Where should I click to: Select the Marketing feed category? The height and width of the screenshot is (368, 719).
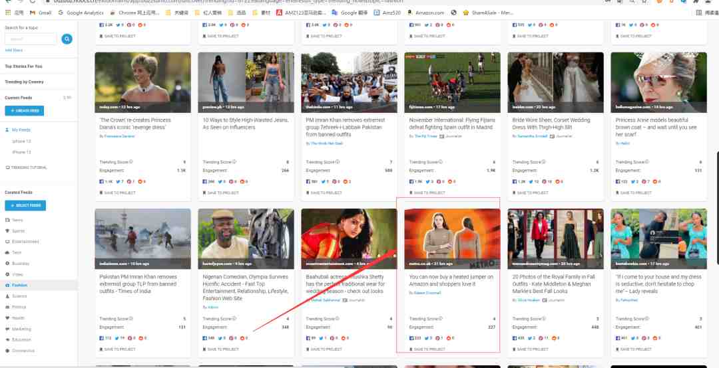(x=21, y=329)
